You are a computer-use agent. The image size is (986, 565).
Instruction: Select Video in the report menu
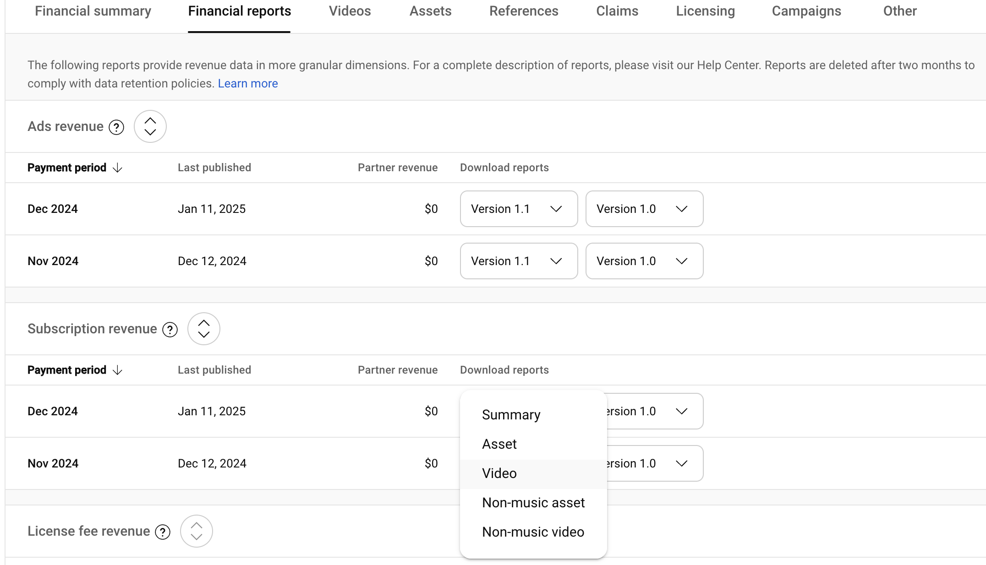(x=499, y=473)
